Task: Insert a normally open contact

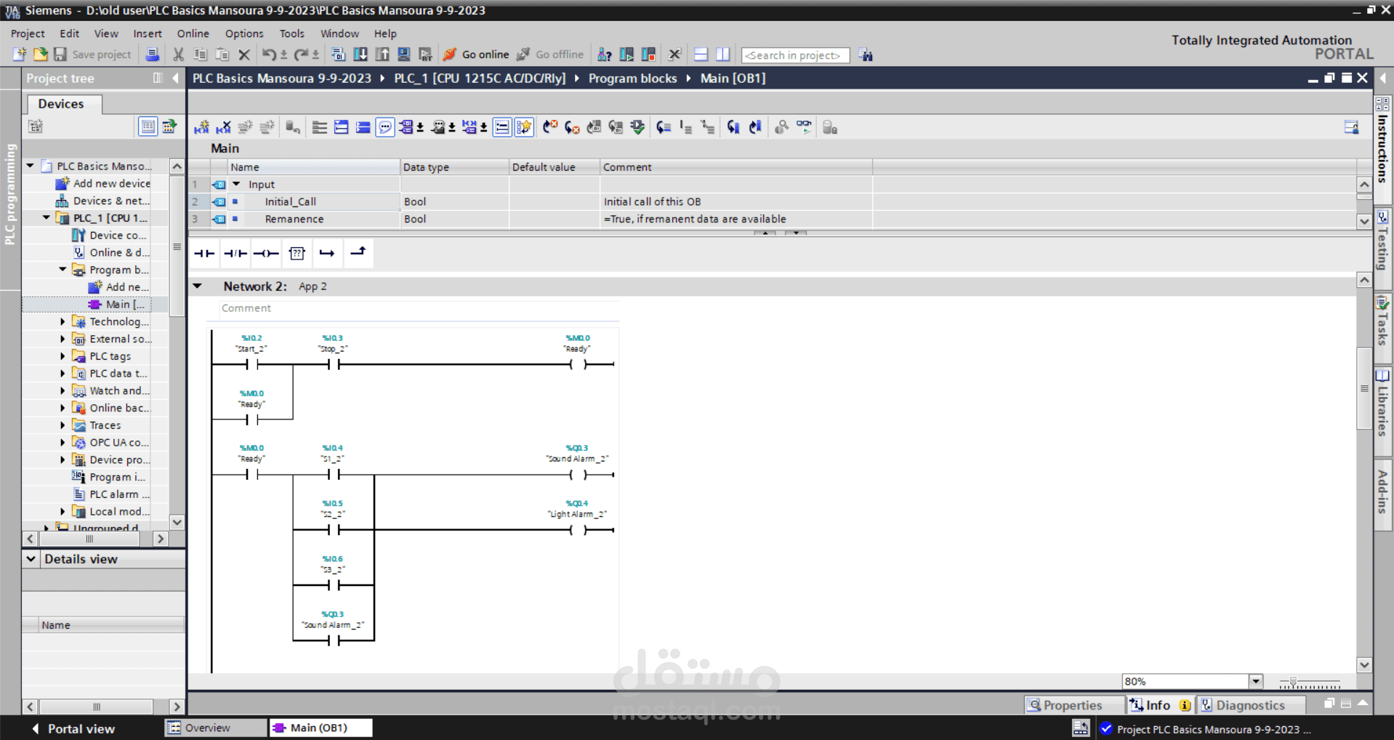Action: [204, 253]
